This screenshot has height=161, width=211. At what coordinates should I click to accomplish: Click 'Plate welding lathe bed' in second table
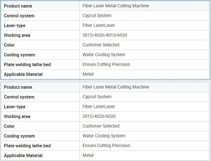(x=27, y=146)
